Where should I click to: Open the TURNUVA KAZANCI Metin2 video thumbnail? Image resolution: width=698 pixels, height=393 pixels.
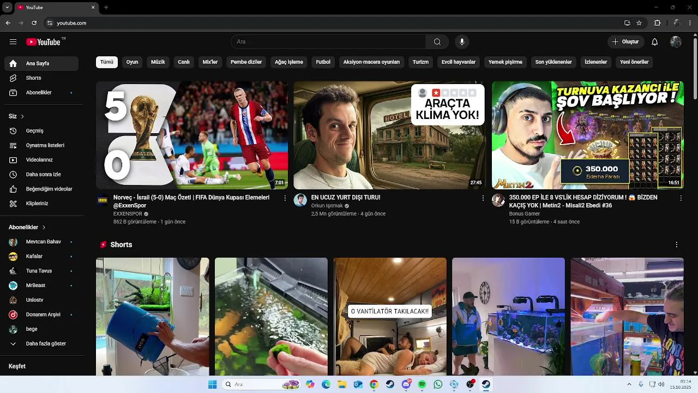(x=587, y=135)
